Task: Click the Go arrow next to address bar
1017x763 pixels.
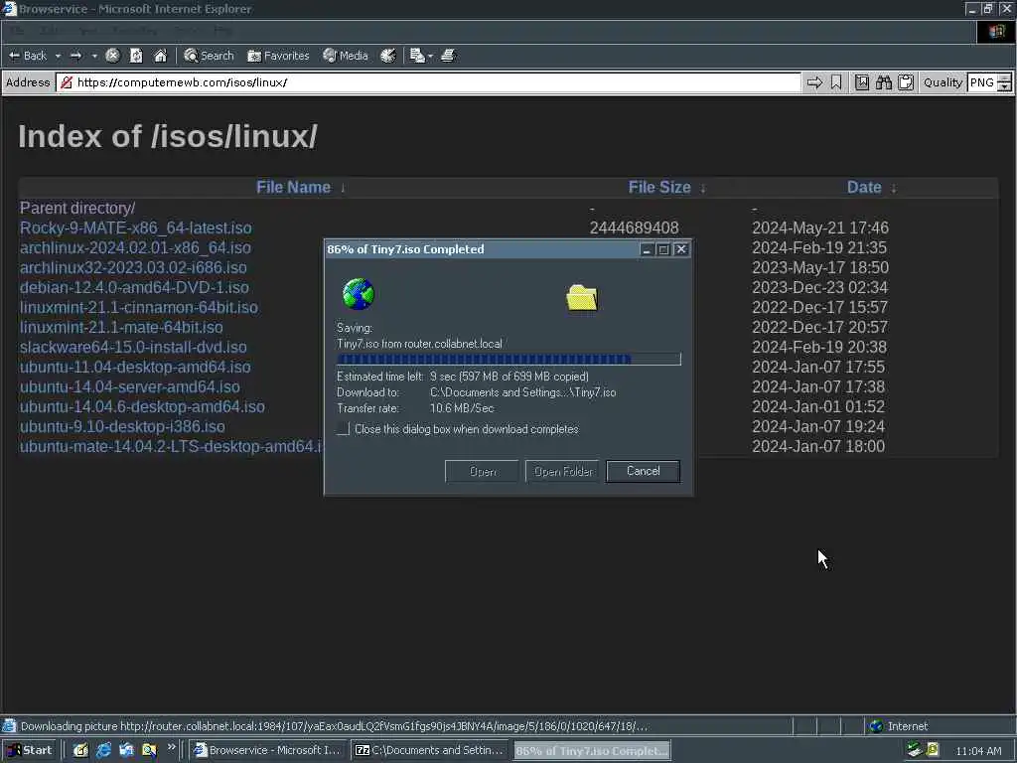Action: [x=814, y=82]
